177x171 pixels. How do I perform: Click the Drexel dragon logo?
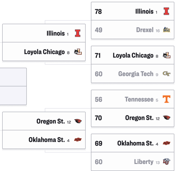pos(167,30)
